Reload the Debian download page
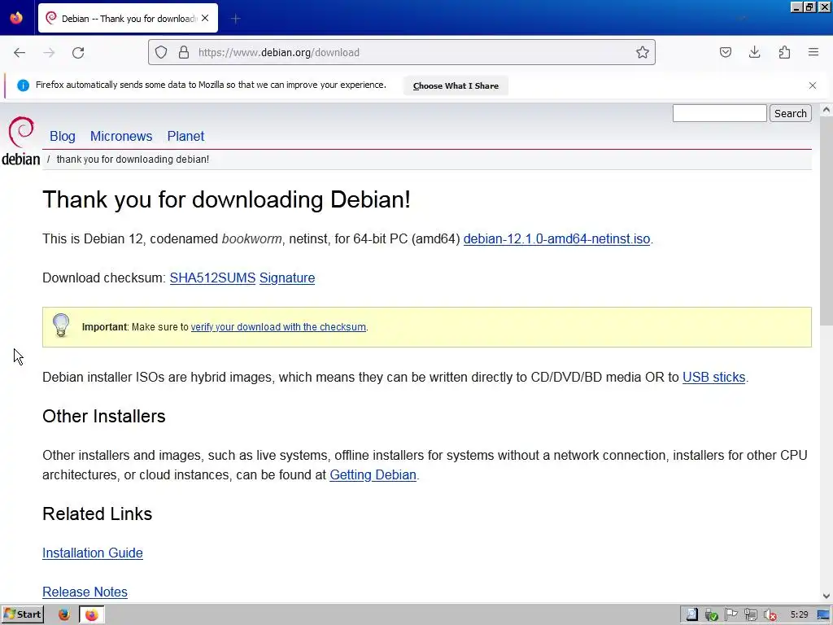Viewport: 833px width, 625px height. click(78, 52)
